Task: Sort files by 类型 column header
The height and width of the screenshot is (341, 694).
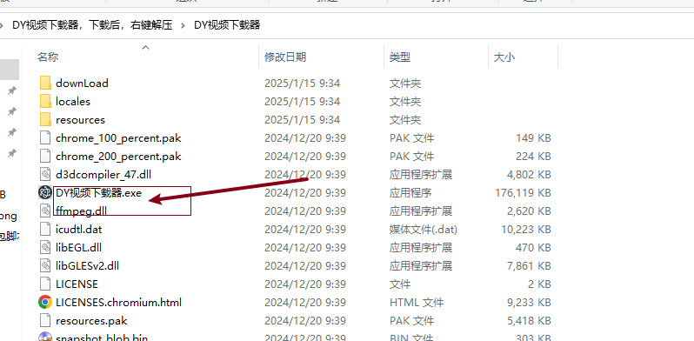Action: (x=400, y=57)
